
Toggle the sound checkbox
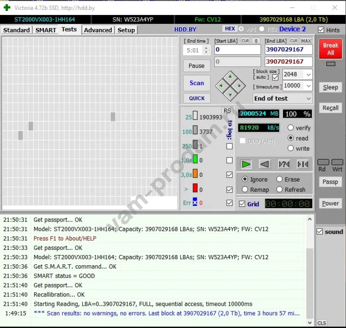pyautogui.click(x=320, y=231)
